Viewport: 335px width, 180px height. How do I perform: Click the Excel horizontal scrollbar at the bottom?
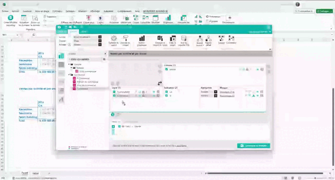(265, 173)
